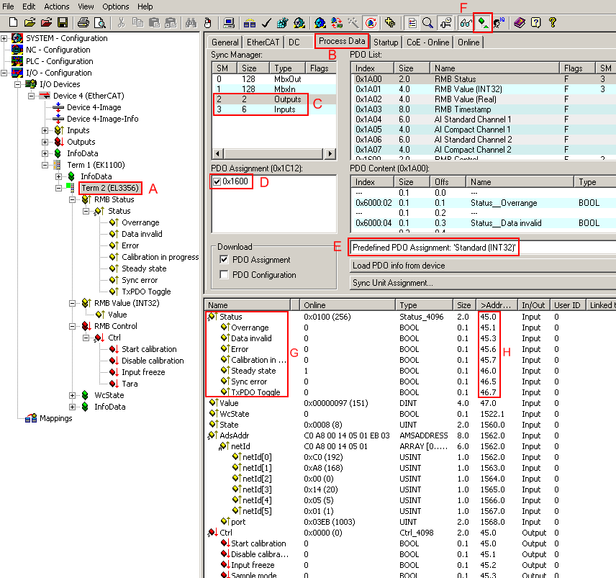Screen dimensions: 616x578
Task: Select the Tara output in the tree
Action: point(130,384)
